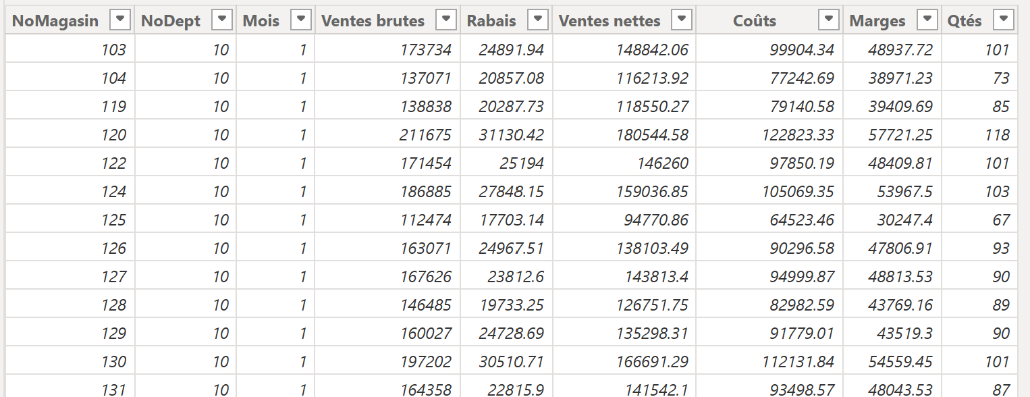The width and height of the screenshot is (1030, 397).
Task: Select the Coûts column header
Action: point(769,21)
